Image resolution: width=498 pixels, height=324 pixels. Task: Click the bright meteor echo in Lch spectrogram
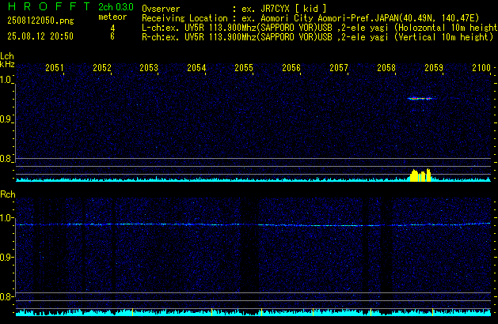[x=420, y=99]
